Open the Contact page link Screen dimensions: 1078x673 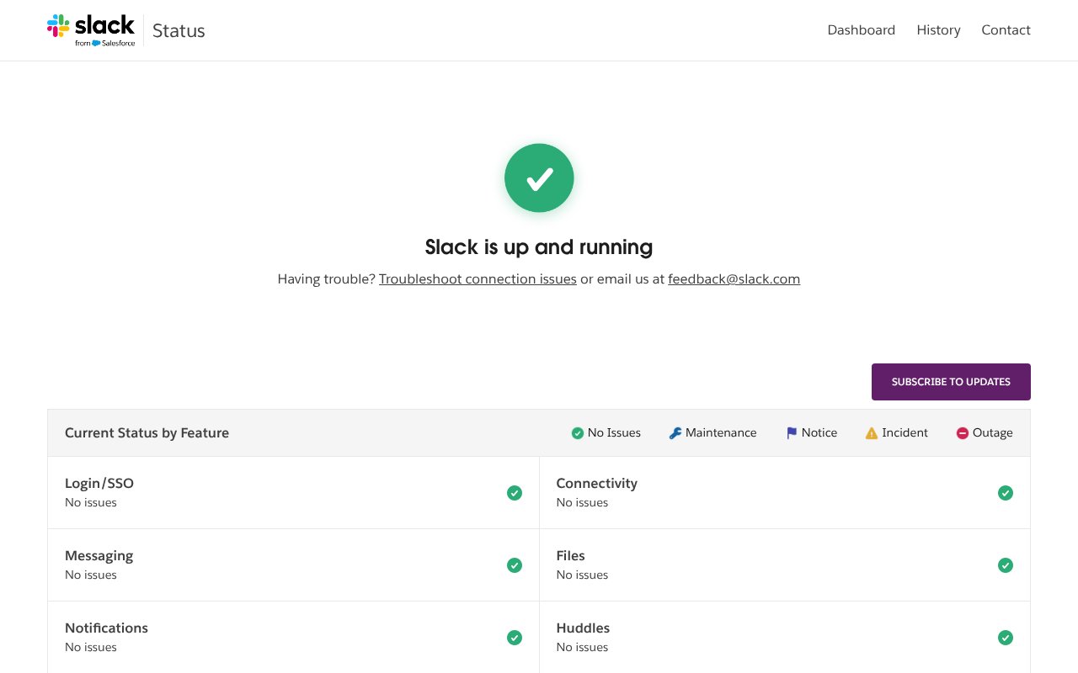[x=1006, y=30]
